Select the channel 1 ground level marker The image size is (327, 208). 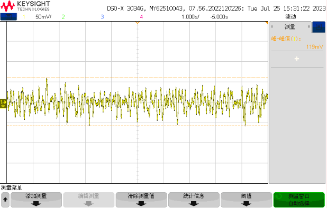[3, 103]
